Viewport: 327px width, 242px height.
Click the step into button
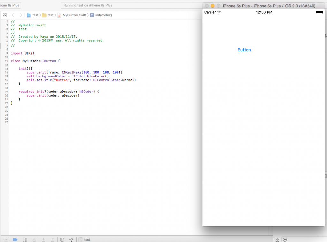point(43,240)
